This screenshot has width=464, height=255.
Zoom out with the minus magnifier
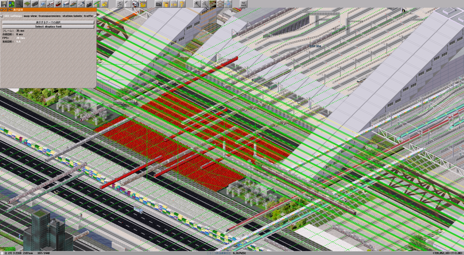pyautogui.click(x=205, y=4)
